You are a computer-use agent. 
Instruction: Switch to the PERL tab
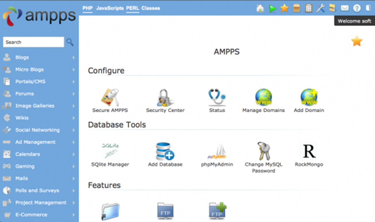(x=132, y=8)
